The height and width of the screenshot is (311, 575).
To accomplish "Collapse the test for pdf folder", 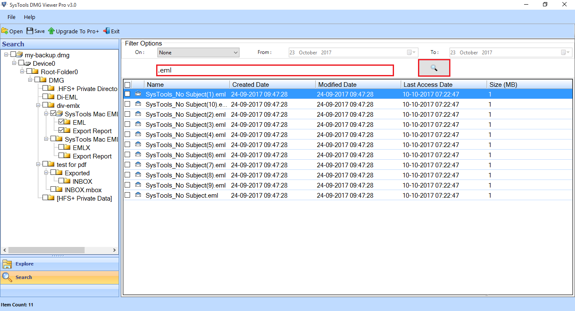I will (38, 164).
